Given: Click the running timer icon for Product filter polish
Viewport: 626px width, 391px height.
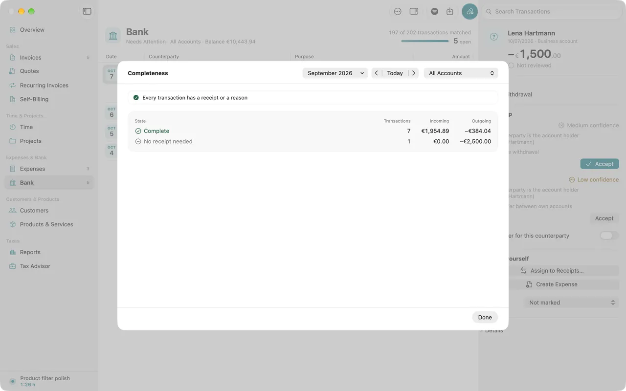Looking at the screenshot, I should 13,381.
